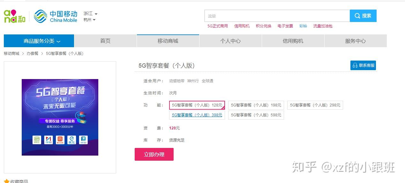405x183 pixels.
Task: Click the China Mobile logo
Action: (56, 16)
